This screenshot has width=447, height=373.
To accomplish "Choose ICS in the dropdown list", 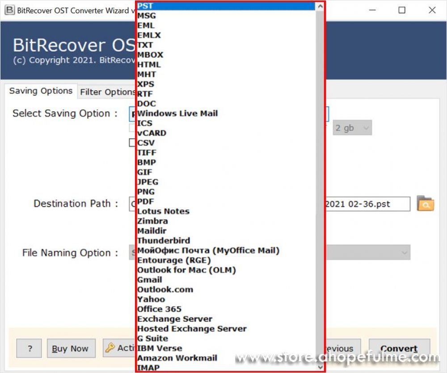I will coord(226,124).
